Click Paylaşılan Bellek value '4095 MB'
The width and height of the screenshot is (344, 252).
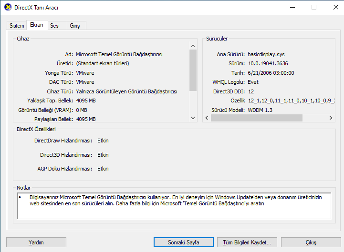pos(86,119)
